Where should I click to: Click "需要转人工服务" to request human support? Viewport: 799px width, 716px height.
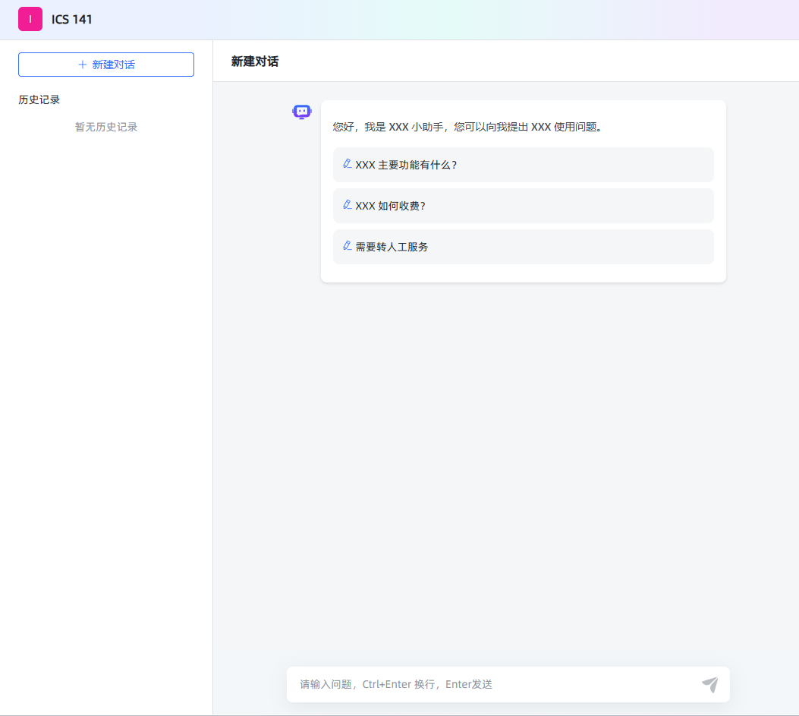523,246
